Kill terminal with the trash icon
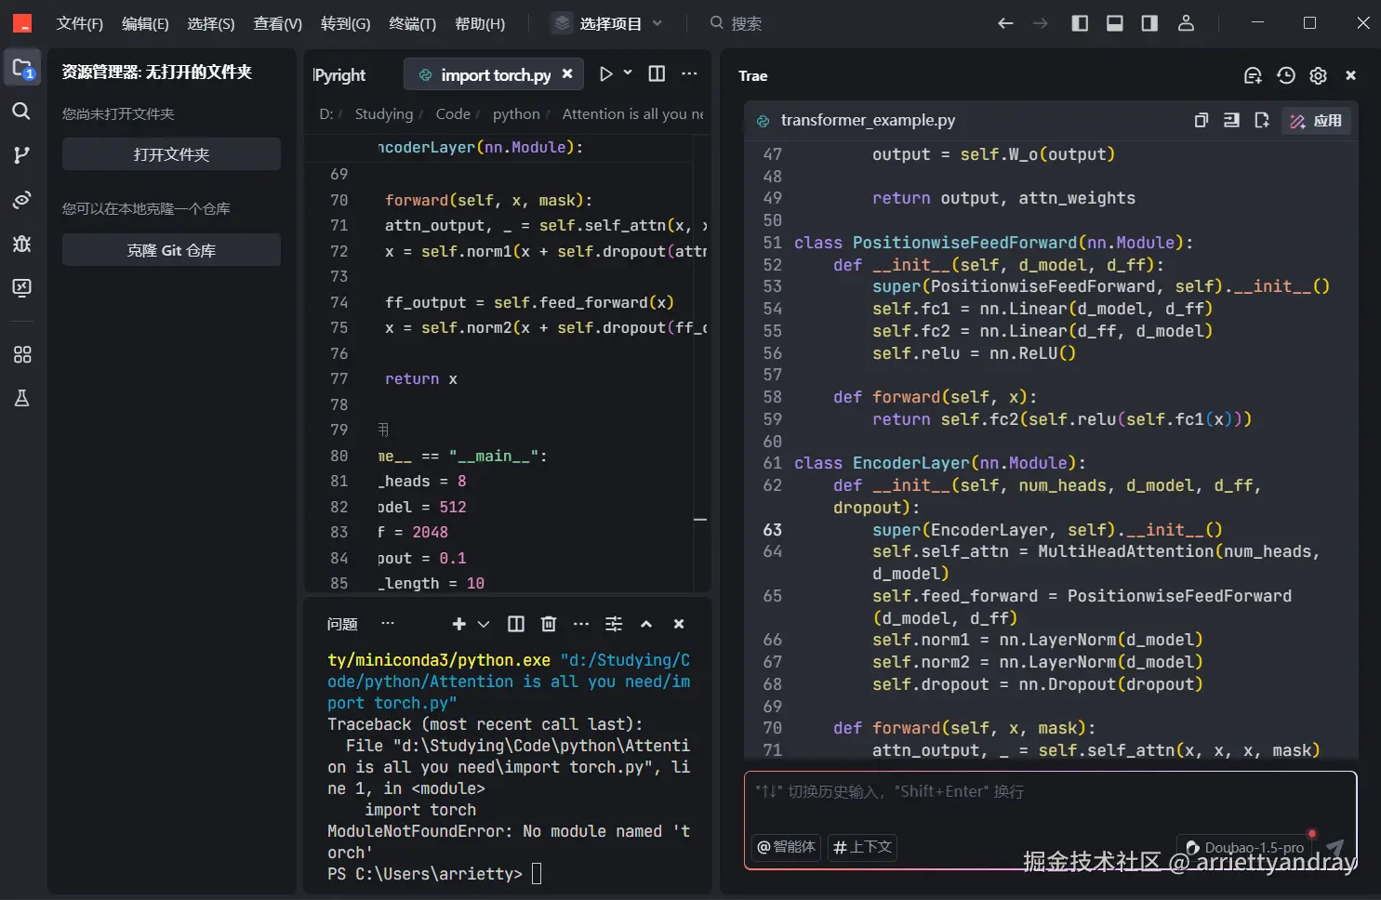 [x=549, y=624]
